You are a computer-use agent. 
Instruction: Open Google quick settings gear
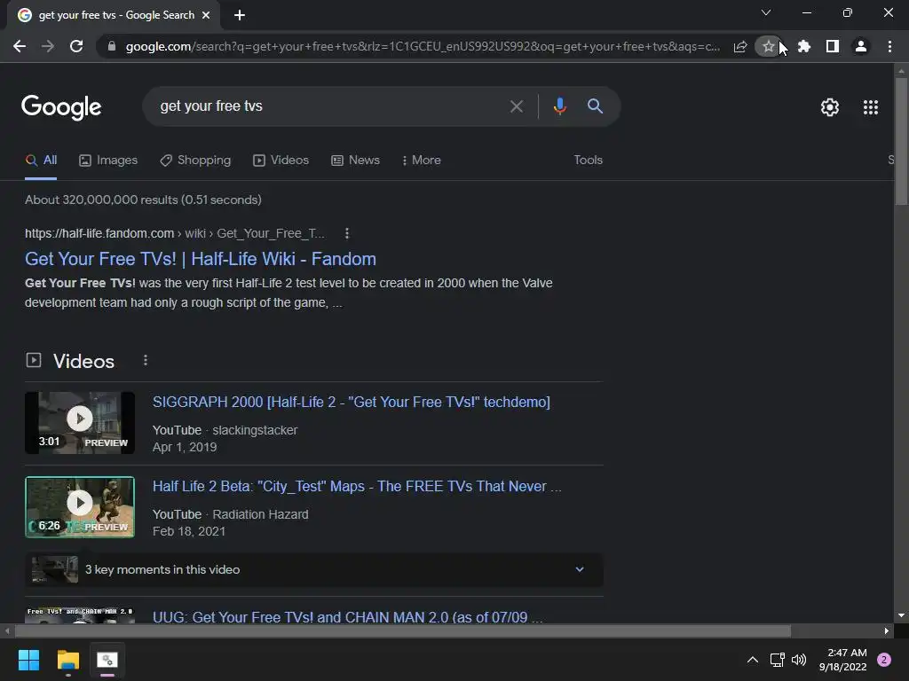pos(830,107)
